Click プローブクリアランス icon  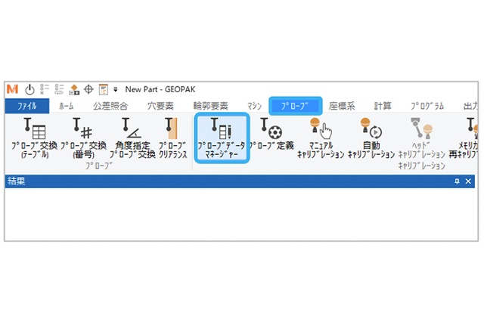[173, 138]
